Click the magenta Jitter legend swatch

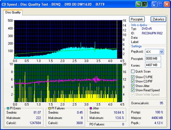91,108
